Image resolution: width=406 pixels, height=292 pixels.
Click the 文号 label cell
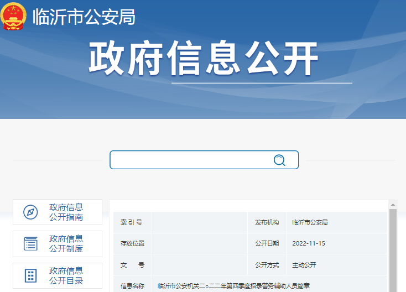[132, 265]
